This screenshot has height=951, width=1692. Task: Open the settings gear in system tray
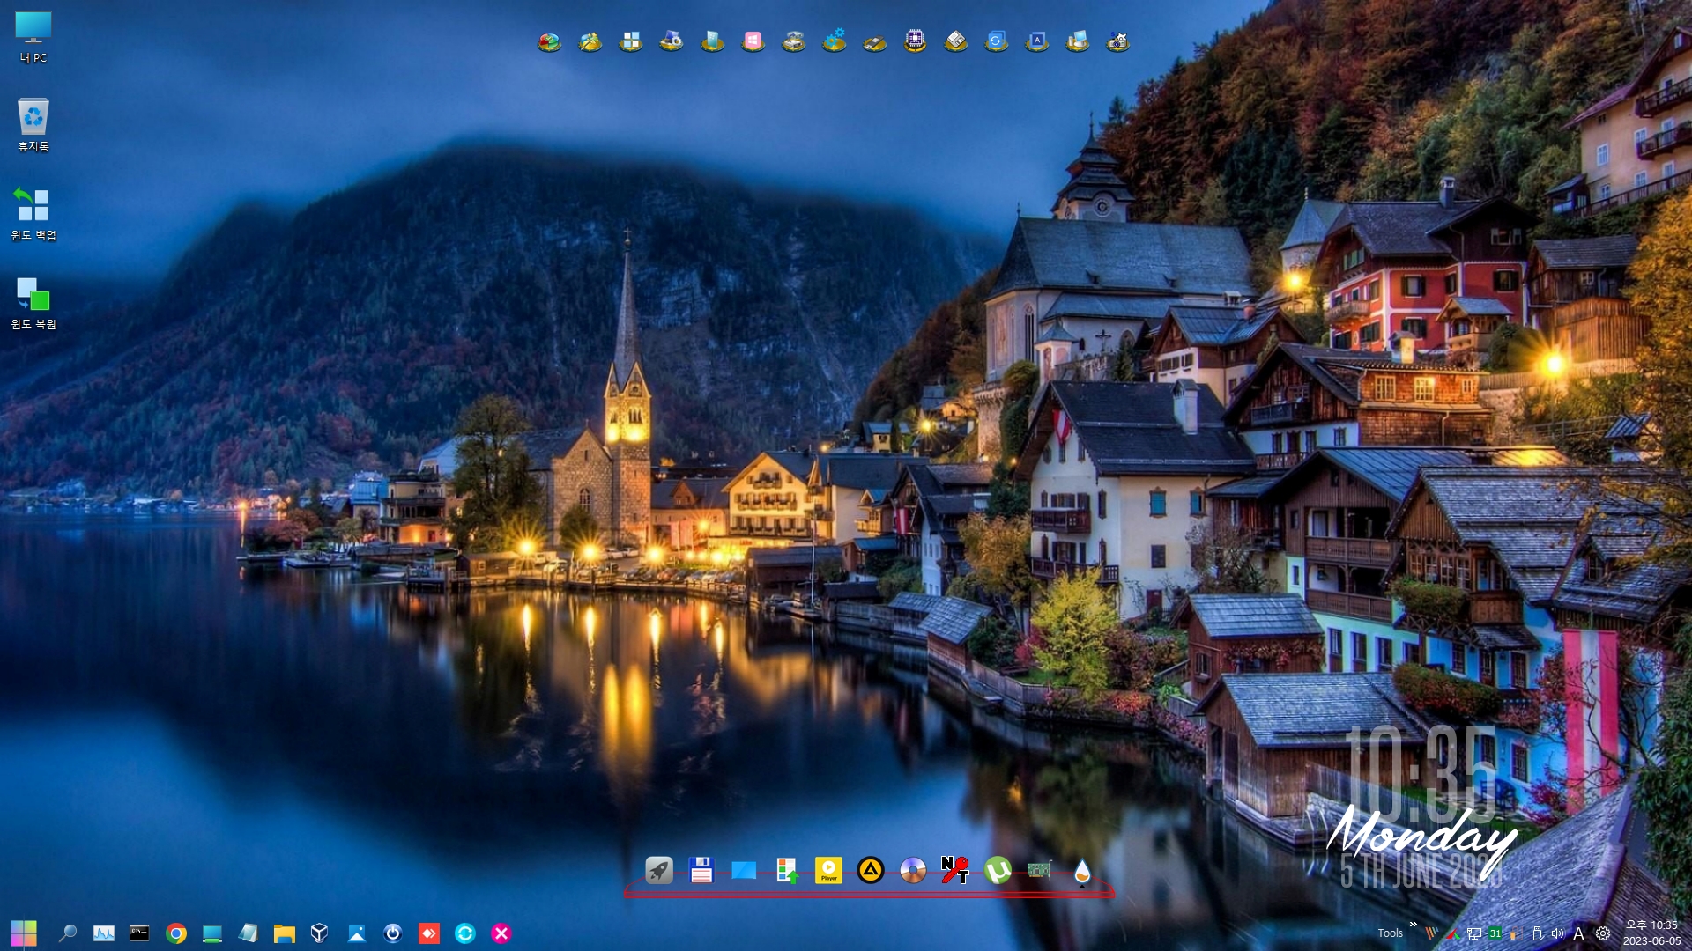[x=1603, y=933]
